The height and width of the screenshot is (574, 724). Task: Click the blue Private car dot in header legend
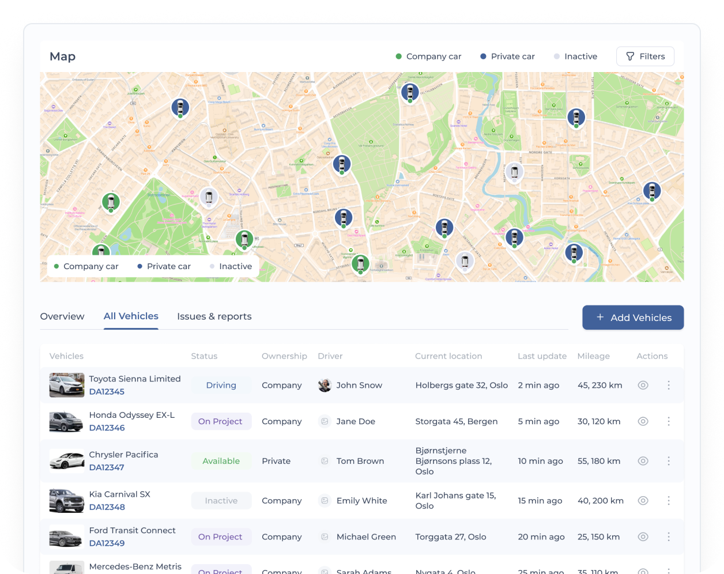(x=483, y=56)
